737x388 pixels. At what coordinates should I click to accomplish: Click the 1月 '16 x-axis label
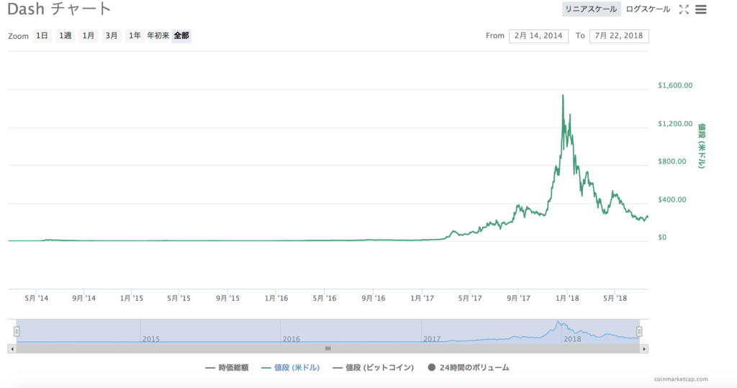click(x=276, y=298)
